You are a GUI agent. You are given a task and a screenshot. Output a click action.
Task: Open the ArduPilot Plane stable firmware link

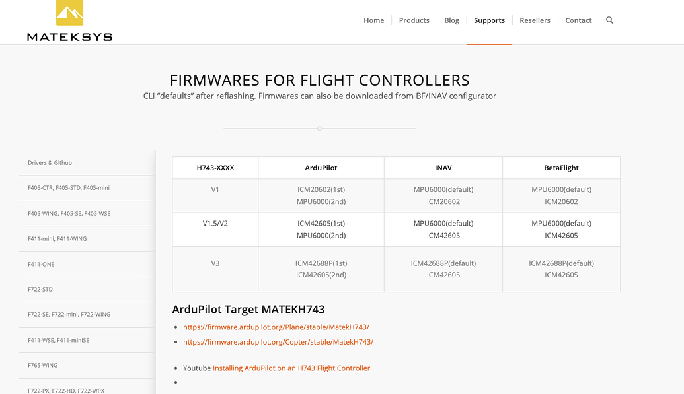point(276,327)
